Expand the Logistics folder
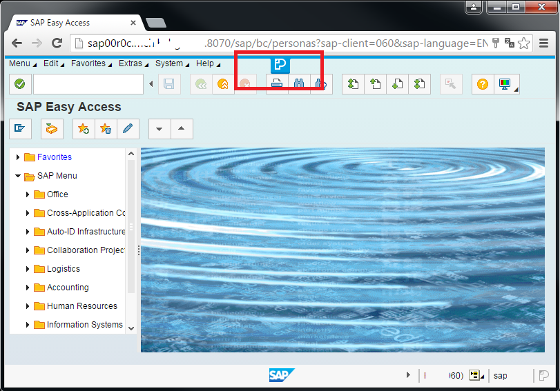This screenshot has height=391, width=560. click(28, 269)
